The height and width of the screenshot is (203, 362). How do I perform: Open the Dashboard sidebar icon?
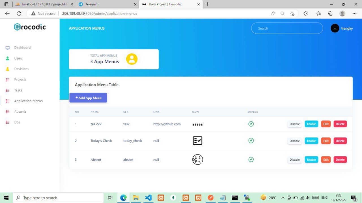pos(8,48)
